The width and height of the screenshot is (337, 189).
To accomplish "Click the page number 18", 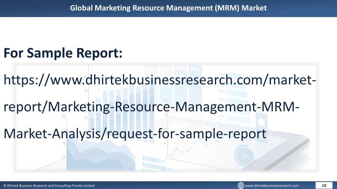I will point(324,185).
